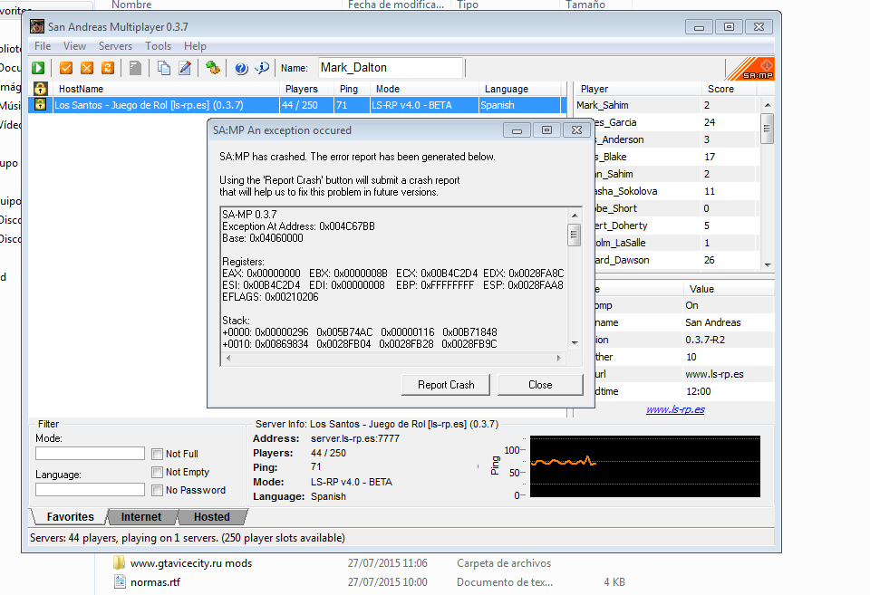Click the Refresh Server orange arrows icon
The width and height of the screenshot is (870, 595).
coord(108,68)
